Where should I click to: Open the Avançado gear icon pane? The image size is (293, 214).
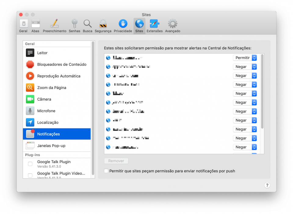click(172, 24)
